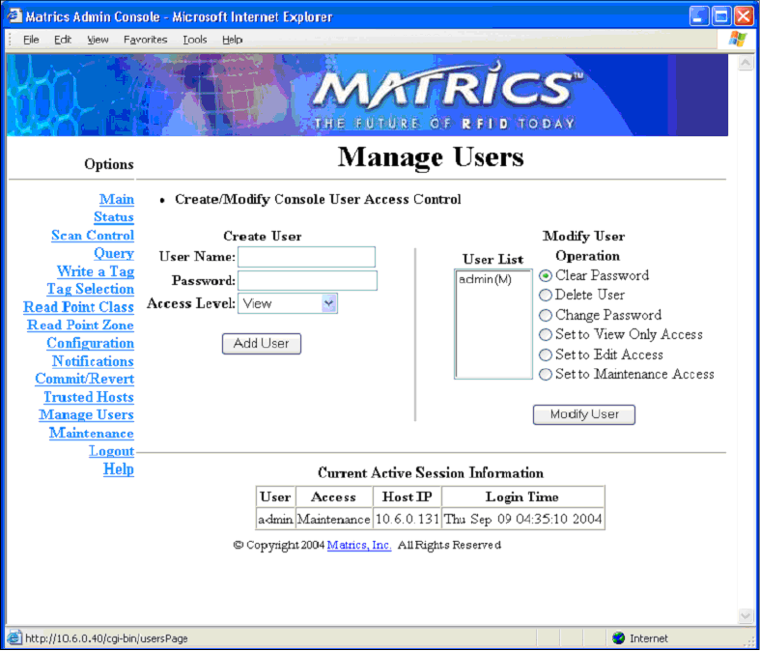Choose Set to Edit Access option
The image size is (760, 651).
546,354
